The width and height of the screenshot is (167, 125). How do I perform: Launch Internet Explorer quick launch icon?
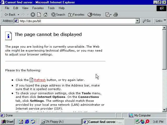pyautogui.click(x=27, y=122)
